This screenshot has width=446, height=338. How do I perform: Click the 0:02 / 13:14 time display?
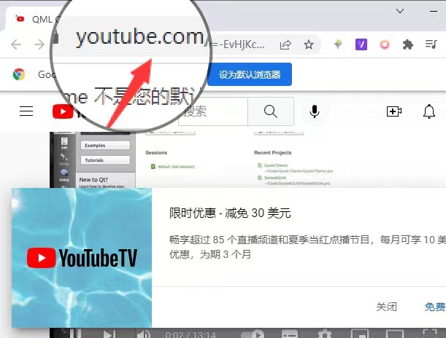coord(191,334)
